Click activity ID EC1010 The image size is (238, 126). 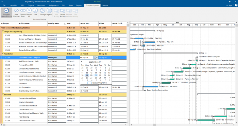tap(7, 35)
